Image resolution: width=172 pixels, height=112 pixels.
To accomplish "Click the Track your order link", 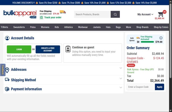I will [x=53, y=17].
